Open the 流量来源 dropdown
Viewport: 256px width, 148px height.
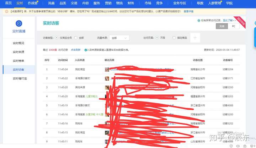(119, 38)
